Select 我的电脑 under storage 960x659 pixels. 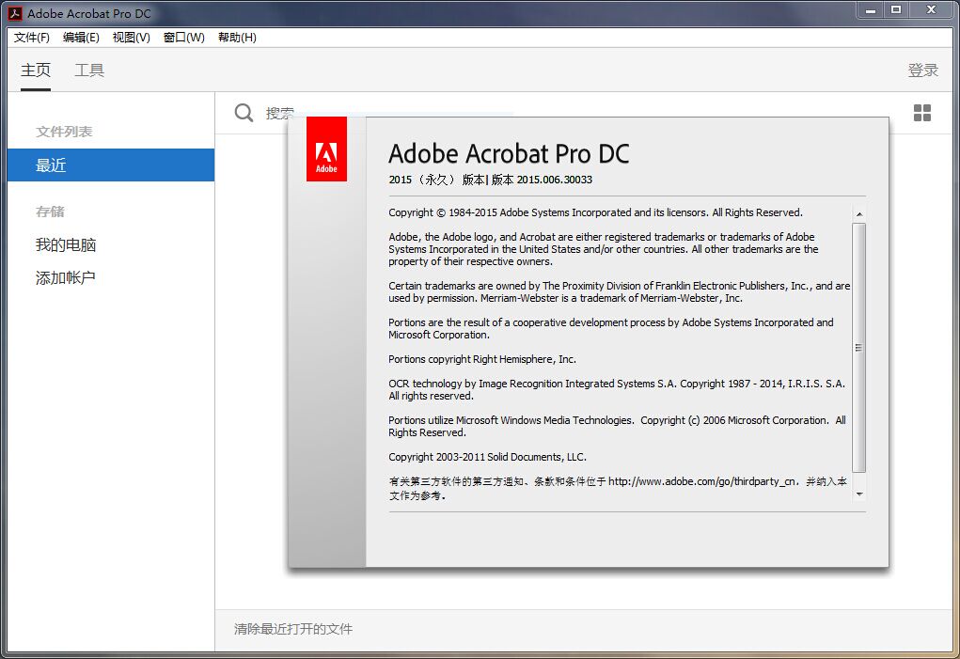(x=66, y=245)
